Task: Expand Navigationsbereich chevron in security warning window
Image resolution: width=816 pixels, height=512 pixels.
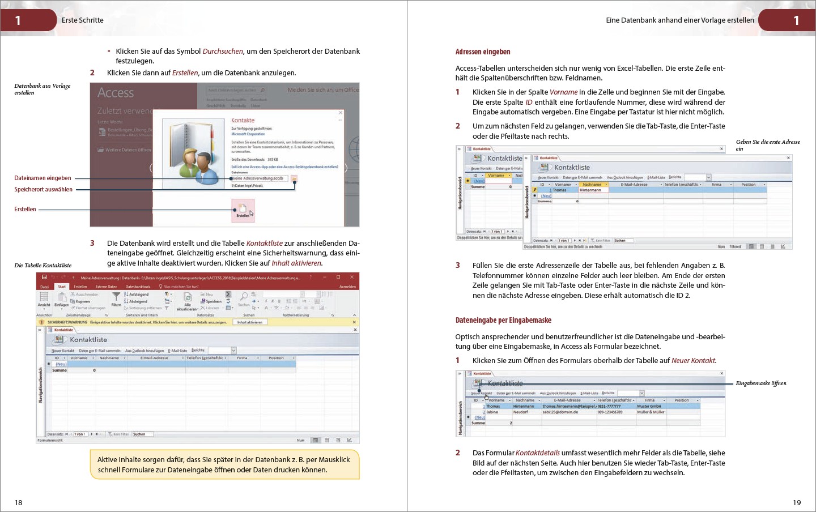Action: pyautogui.click(x=40, y=329)
